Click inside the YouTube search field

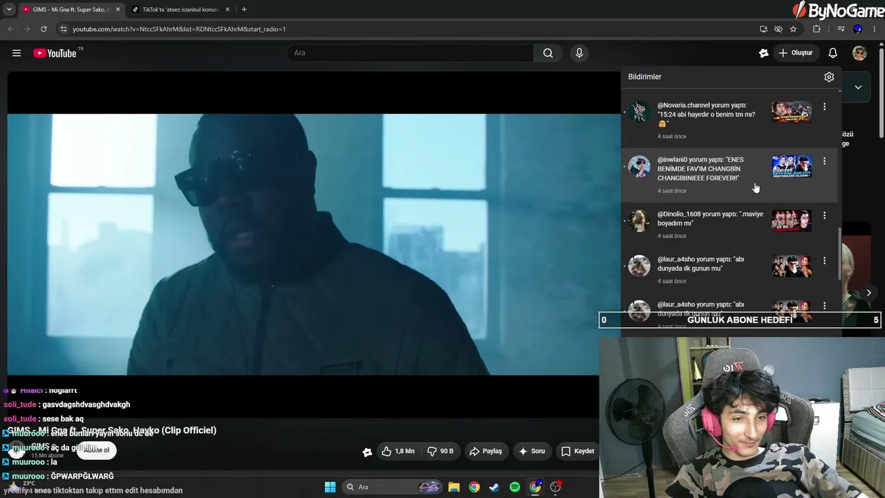410,53
